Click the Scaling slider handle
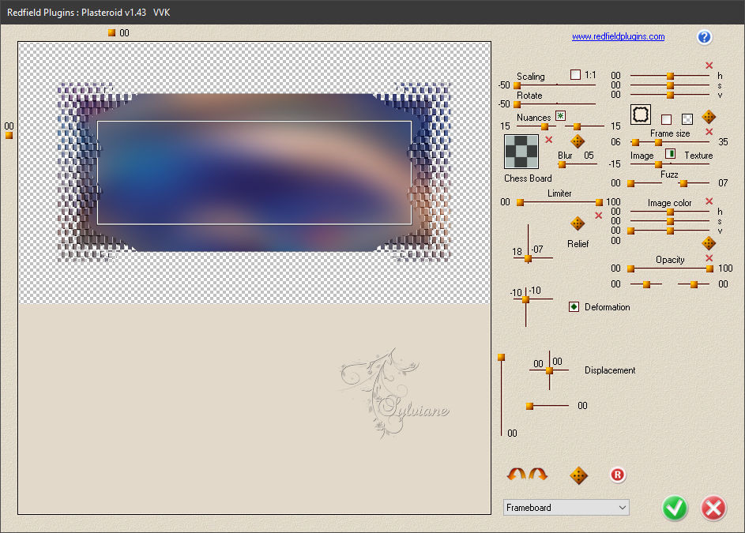Screen dimensions: 745x533 [x=517, y=85]
